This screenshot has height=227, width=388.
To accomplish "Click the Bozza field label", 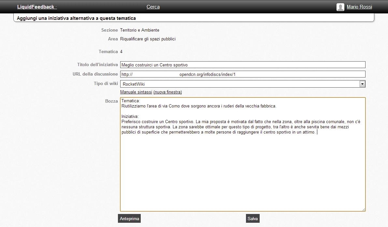I will (111, 101).
